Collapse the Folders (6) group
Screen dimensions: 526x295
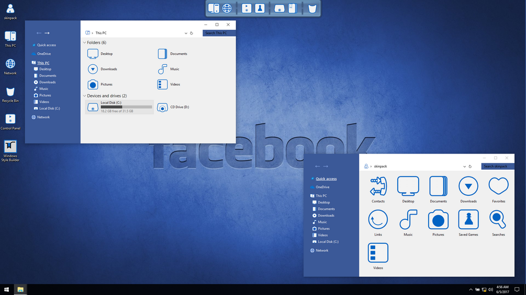(85, 42)
